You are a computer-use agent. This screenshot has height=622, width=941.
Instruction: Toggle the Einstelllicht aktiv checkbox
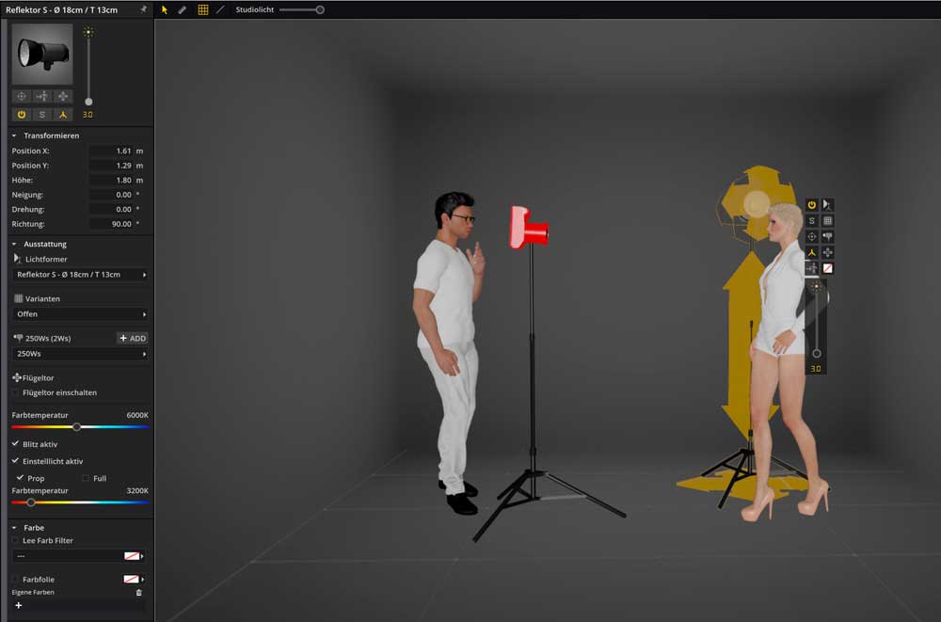(x=16, y=461)
